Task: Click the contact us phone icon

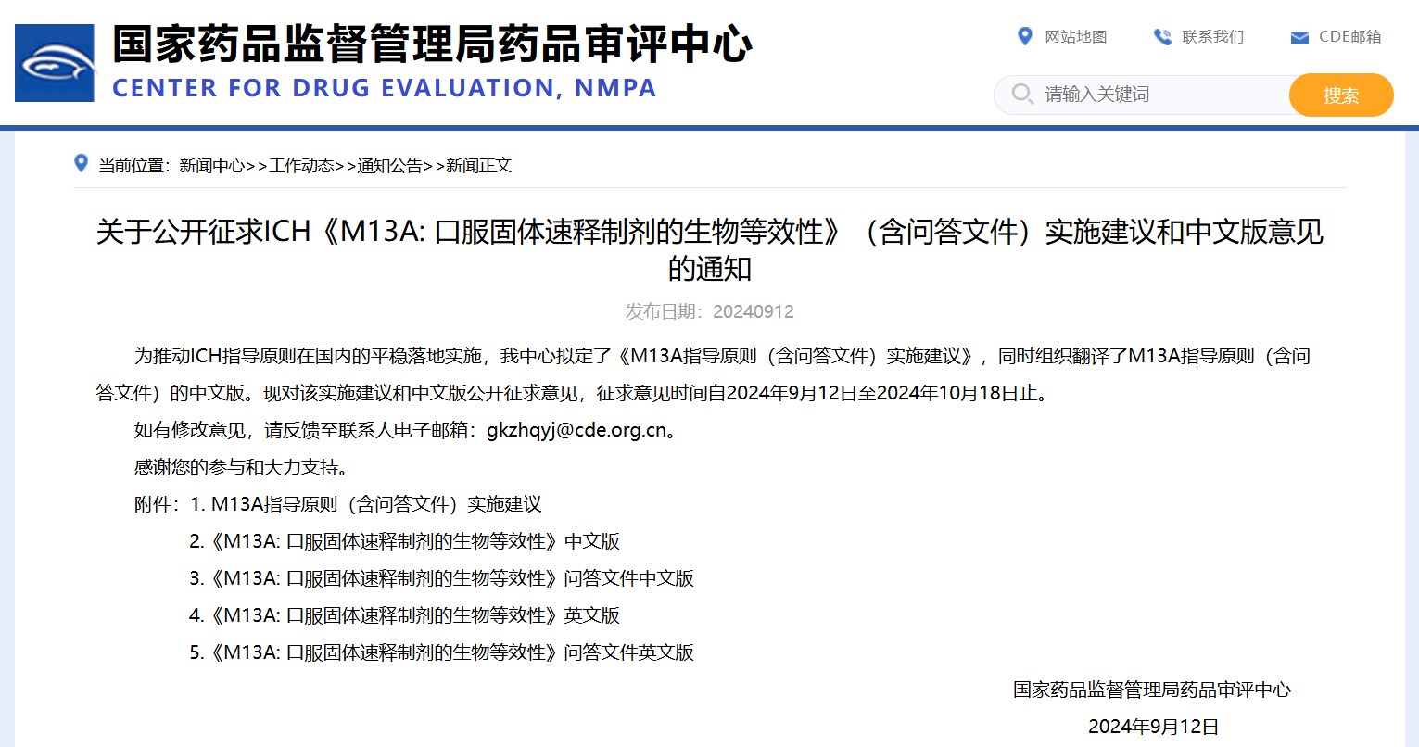Action: (x=1161, y=36)
